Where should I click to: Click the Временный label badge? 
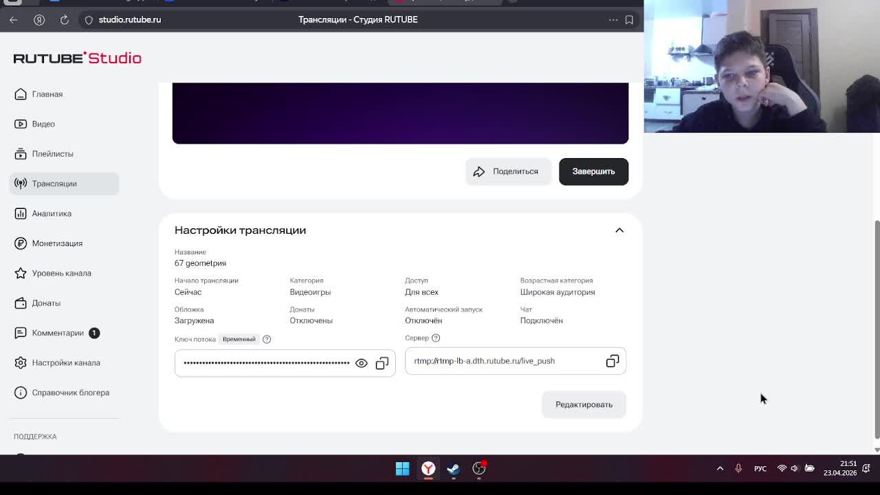click(239, 339)
